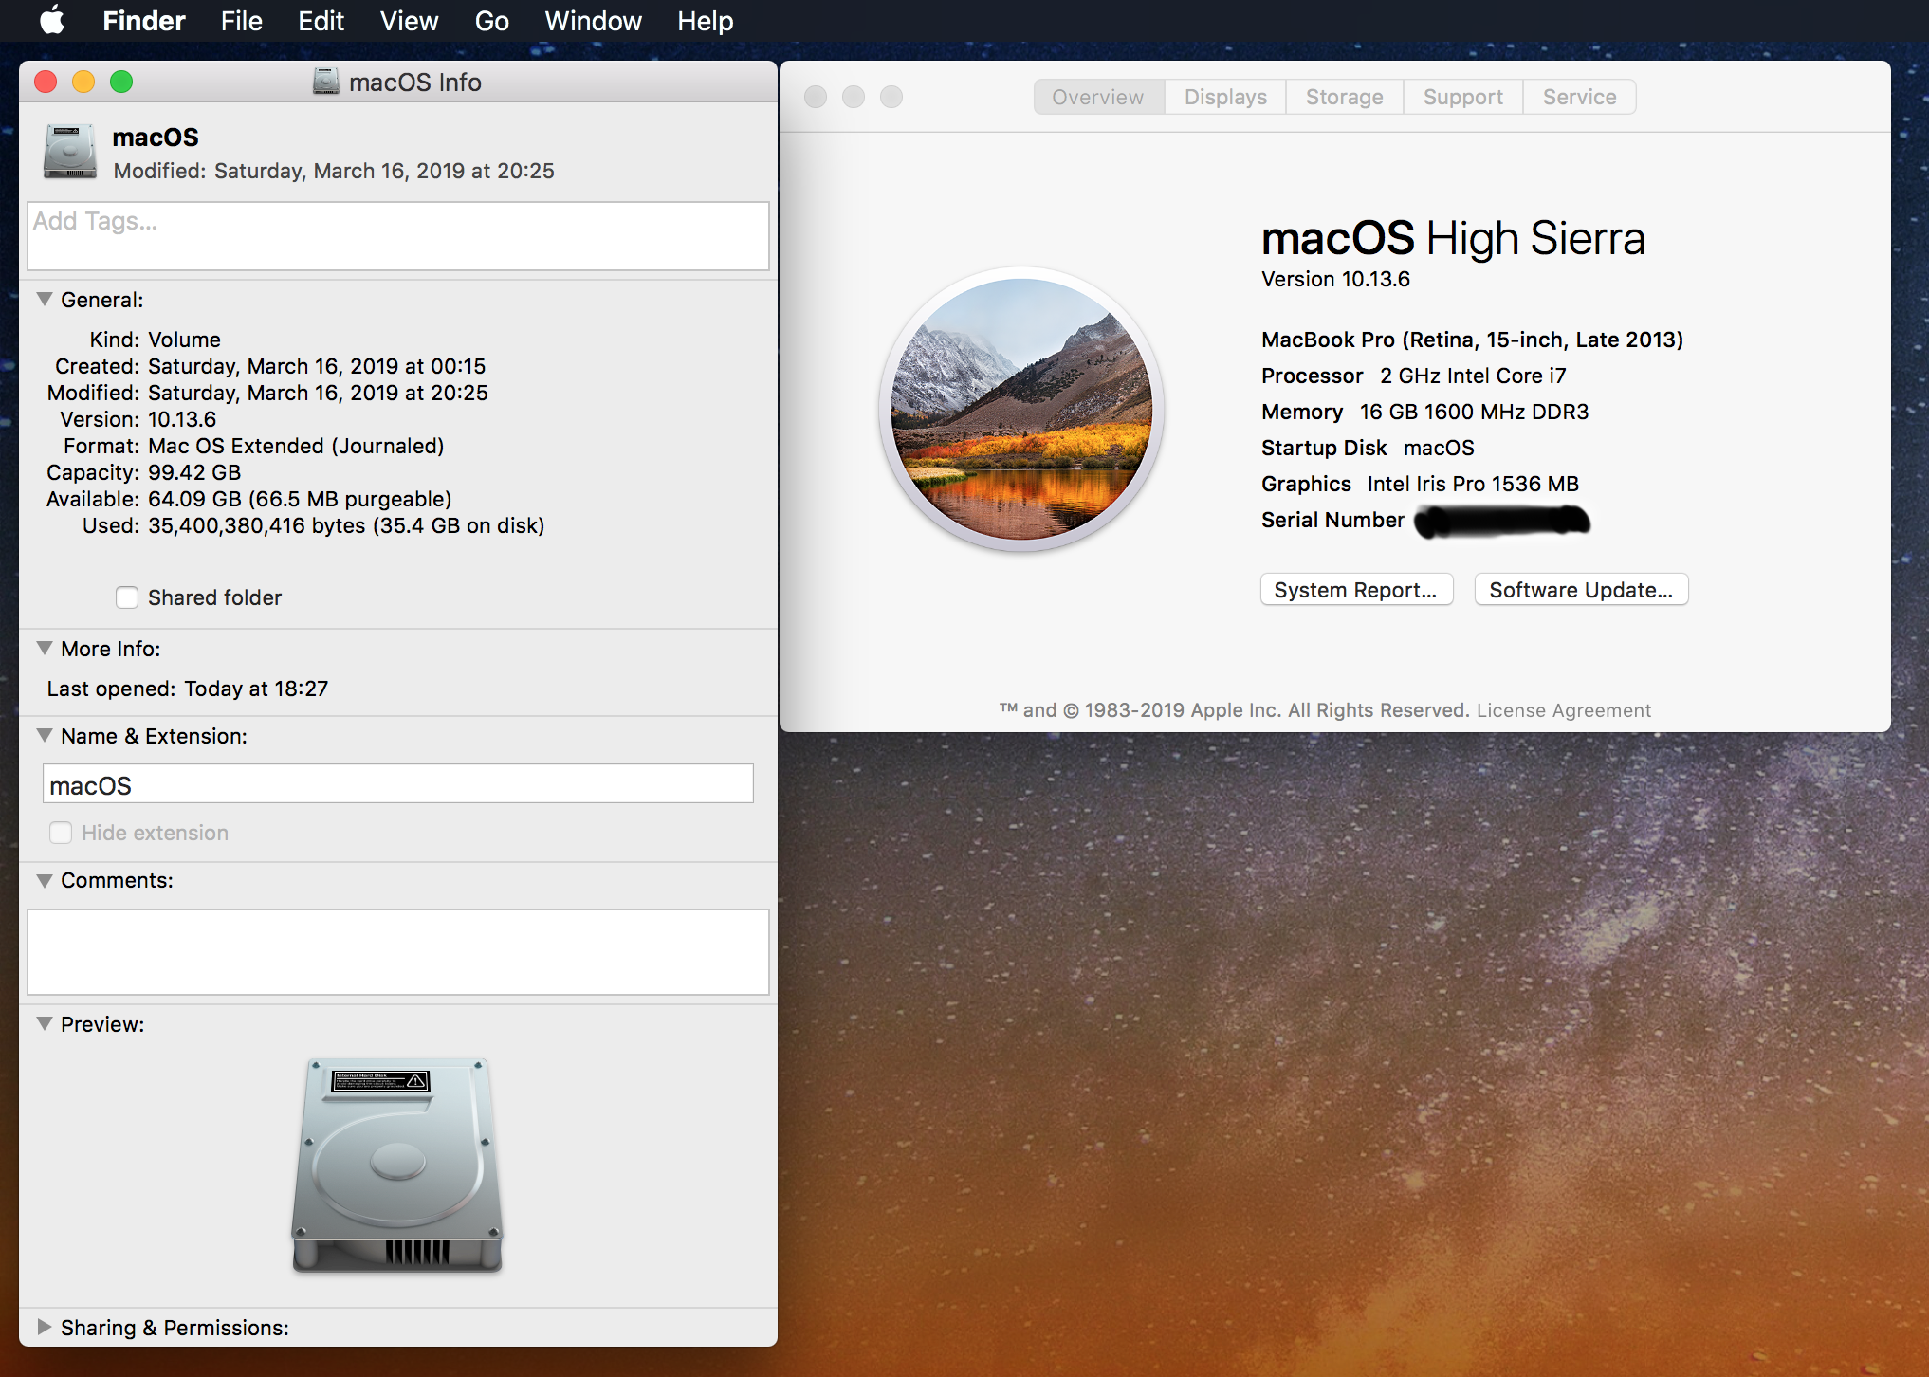1929x1377 pixels.
Task: Click the High Sierra mountain logo
Action: click(x=1021, y=409)
